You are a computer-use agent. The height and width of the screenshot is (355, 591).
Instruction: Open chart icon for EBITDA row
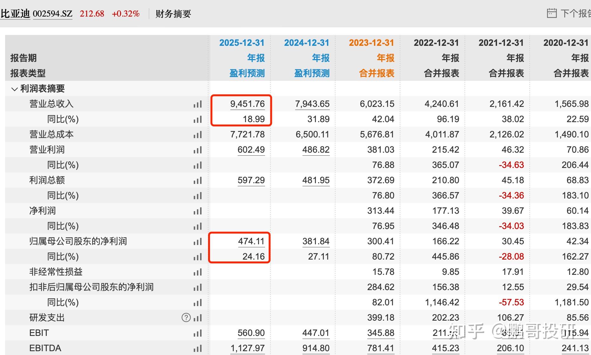[198, 348]
